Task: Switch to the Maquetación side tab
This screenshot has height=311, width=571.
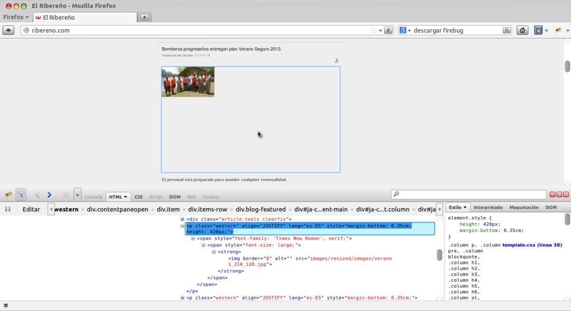Action: [524, 207]
